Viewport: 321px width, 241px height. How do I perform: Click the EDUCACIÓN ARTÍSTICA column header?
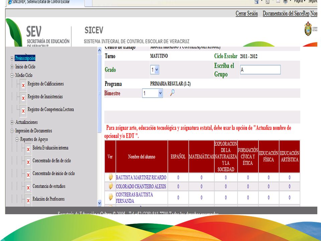290,157
